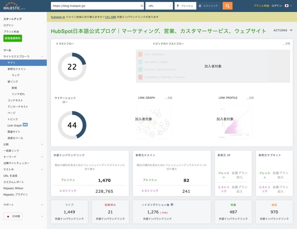297x229 pixels.
Task: Click the HubSpot日本語公式ブログ page title
Action: click(158, 31)
